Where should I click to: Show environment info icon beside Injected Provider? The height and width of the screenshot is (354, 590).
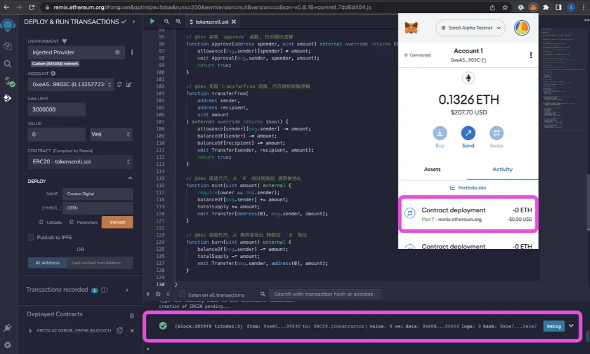132,53
